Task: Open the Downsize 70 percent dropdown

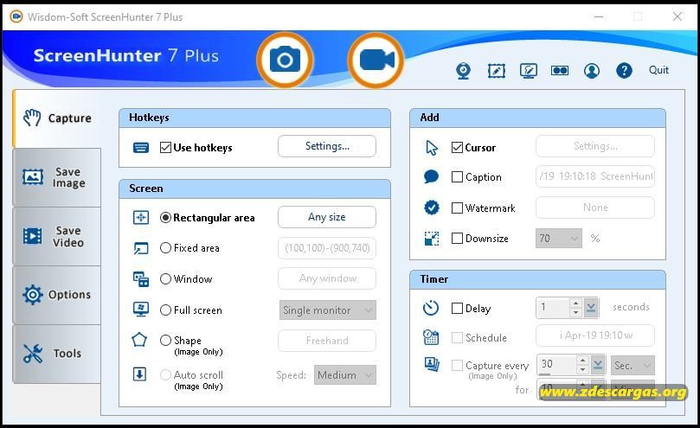Action: pyautogui.click(x=559, y=239)
